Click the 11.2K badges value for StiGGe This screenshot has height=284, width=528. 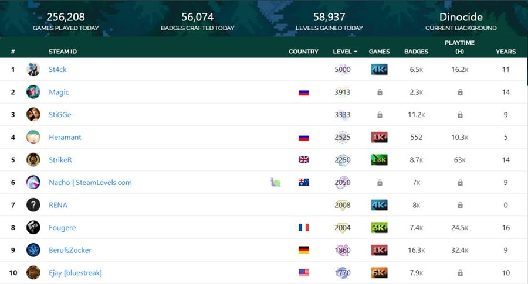coord(416,115)
